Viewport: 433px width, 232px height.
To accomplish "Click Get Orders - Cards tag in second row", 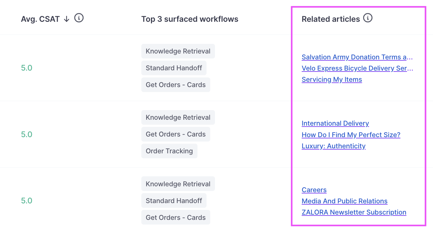I will click(x=176, y=134).
